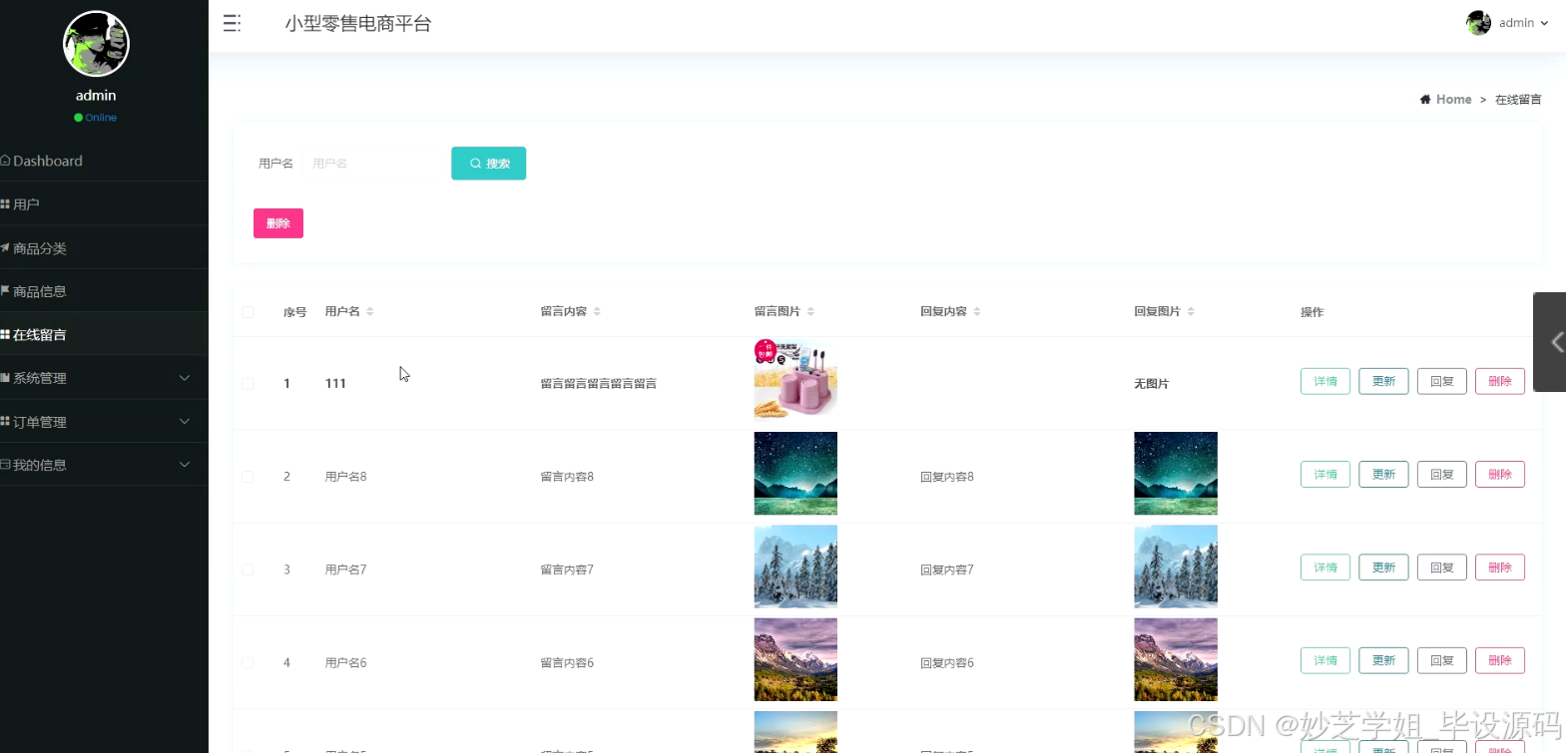View 详情 for user 111

tap(1325, 381)
